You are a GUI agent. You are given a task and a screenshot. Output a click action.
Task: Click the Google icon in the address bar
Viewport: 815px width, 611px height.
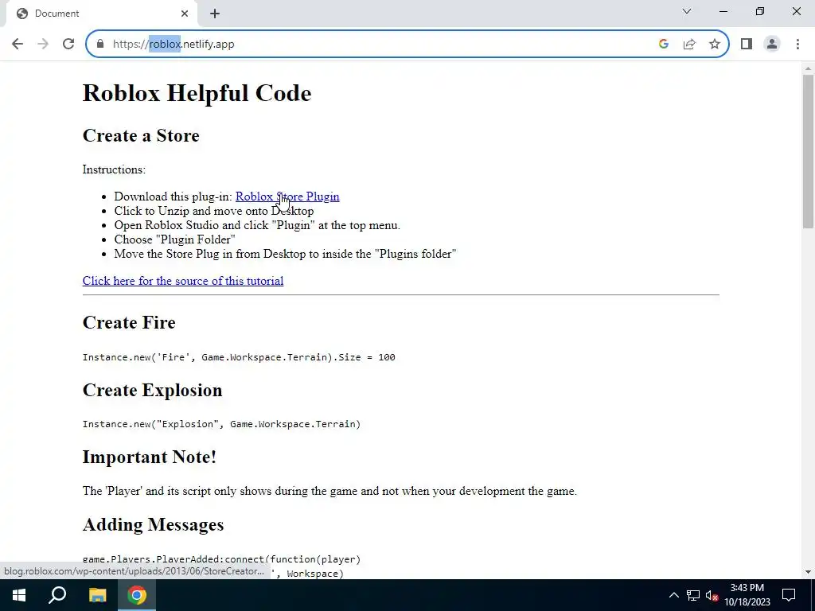(x=663, y=45)
